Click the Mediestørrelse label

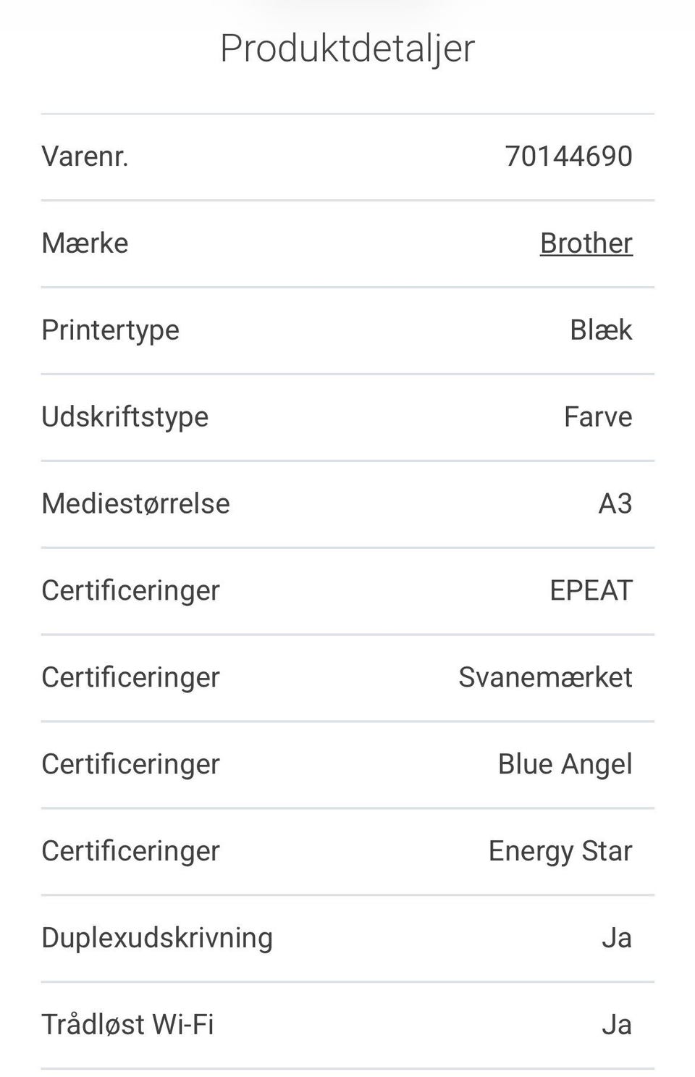pyautogui.click(x=135, y=504)
